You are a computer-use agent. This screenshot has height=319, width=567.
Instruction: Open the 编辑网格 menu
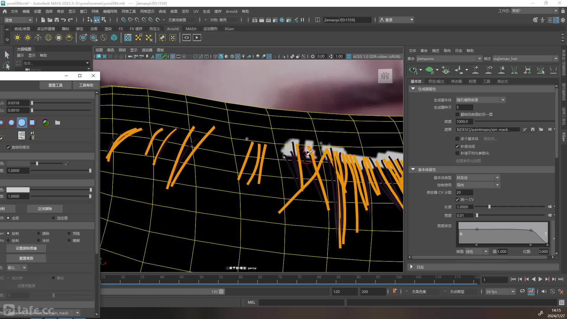pos(110,11)
